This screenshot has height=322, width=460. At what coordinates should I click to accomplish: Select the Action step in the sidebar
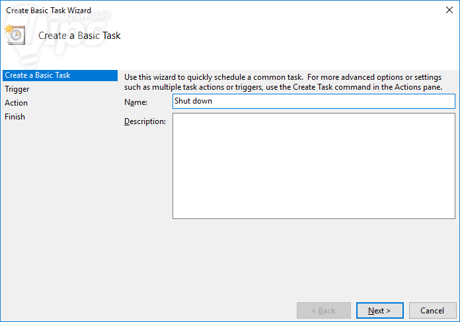[17, 103]
